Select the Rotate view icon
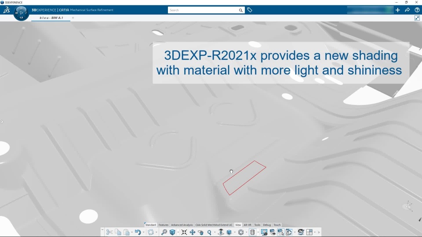Viewport: 422px width, 237px height. 201,232
